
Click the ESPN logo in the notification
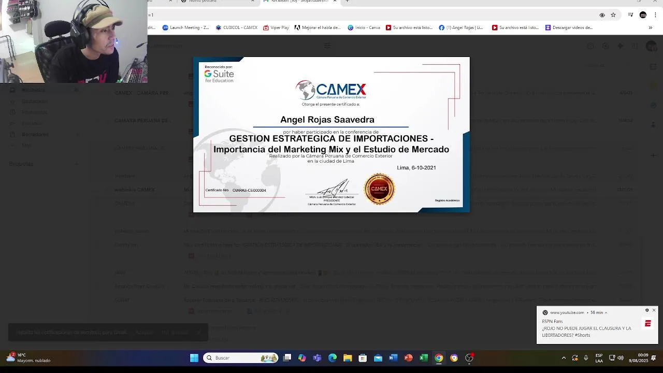pyautogui.click(x=647, y=323)
